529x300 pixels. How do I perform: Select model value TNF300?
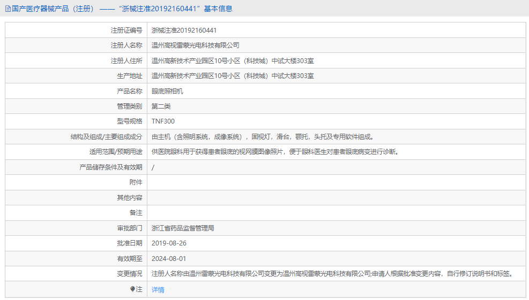(x=163, y=121)
